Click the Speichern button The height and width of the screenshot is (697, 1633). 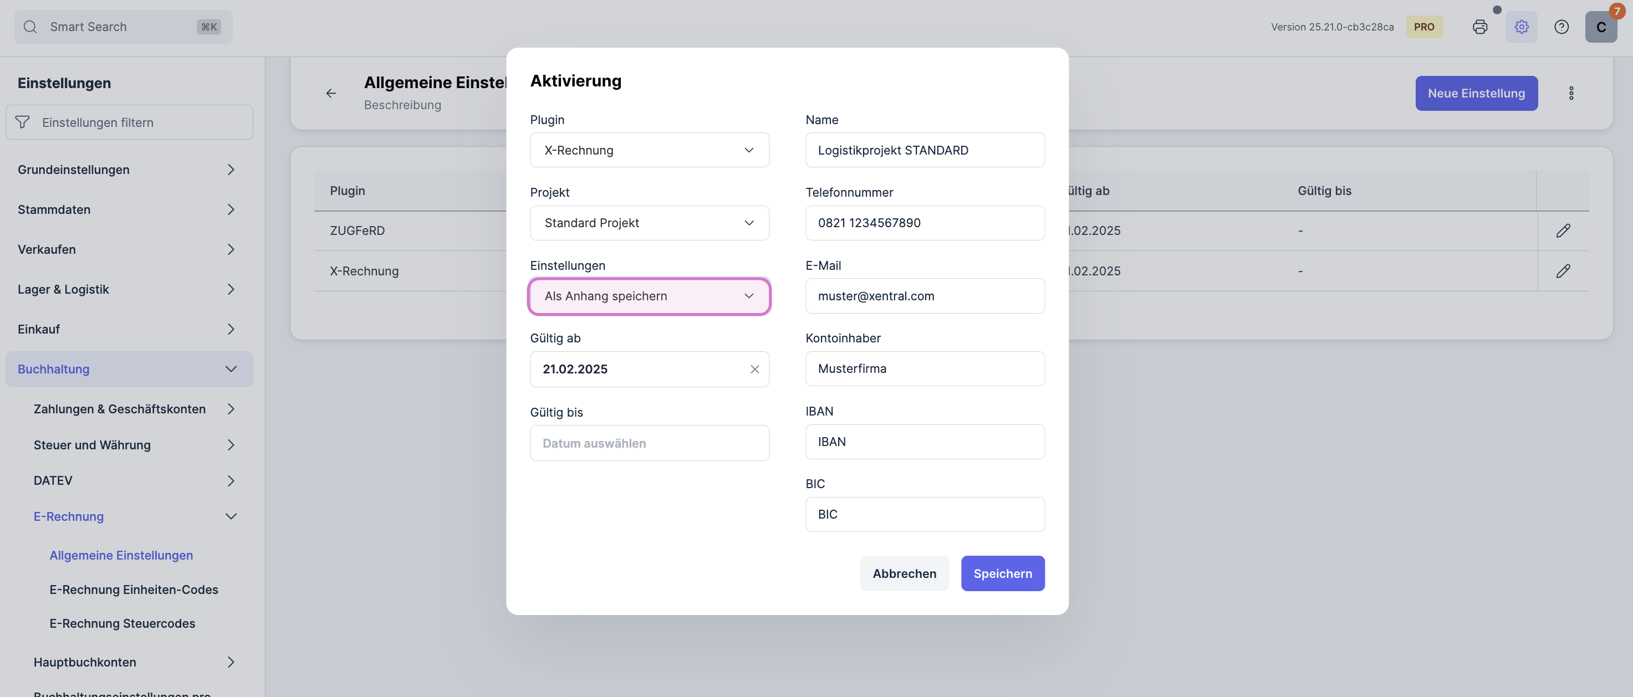click(x=1002, y=573)
